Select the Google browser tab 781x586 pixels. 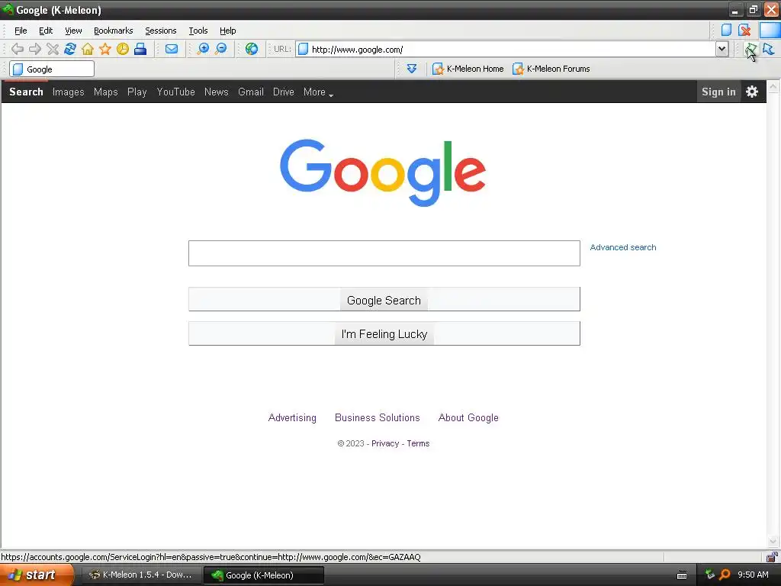(52, 69)
